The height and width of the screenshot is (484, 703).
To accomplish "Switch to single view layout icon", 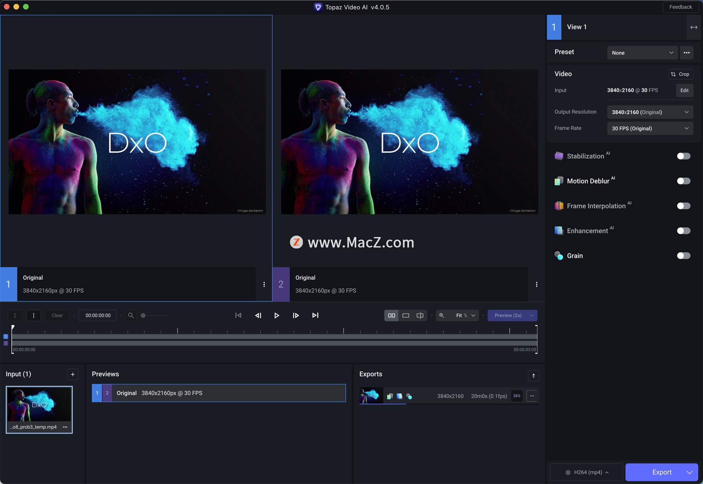I will click(x=406, y=315).
